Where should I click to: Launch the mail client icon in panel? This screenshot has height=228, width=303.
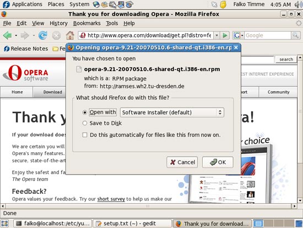coord(104,4)
